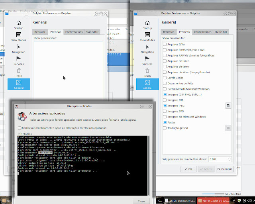This screenshot has height=204, width=255.
Task: Click clipboard icon in system tray
Action: point(244,200)
